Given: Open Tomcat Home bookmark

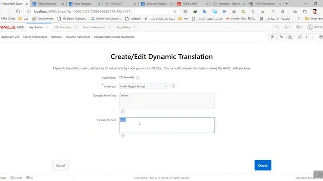Looking at the screenshot, I should click(43, 18).
